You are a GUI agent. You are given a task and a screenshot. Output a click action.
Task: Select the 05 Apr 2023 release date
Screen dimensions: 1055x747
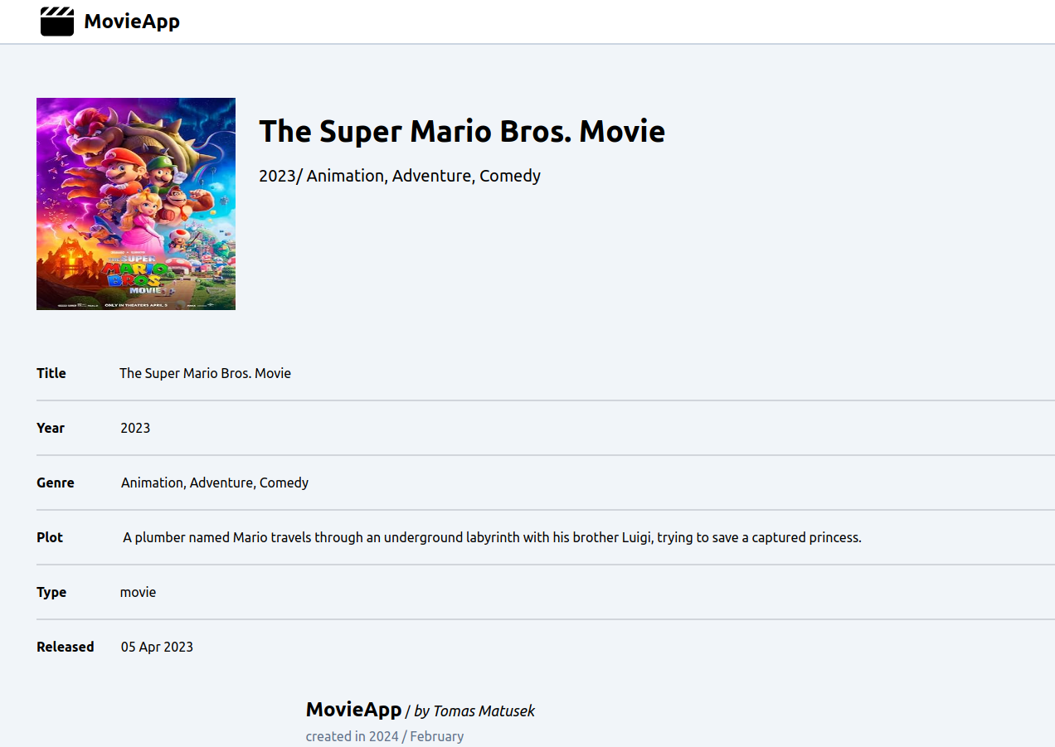(157, 647)
